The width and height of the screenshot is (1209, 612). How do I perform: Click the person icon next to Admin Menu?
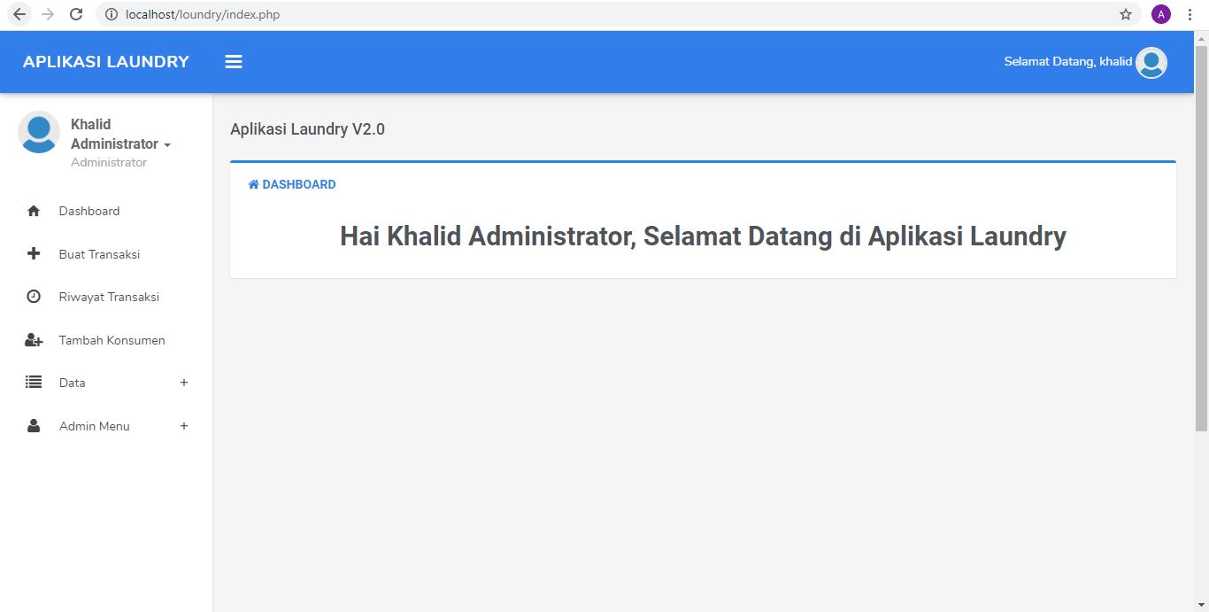pyautogui.click(x=34, y=426)
